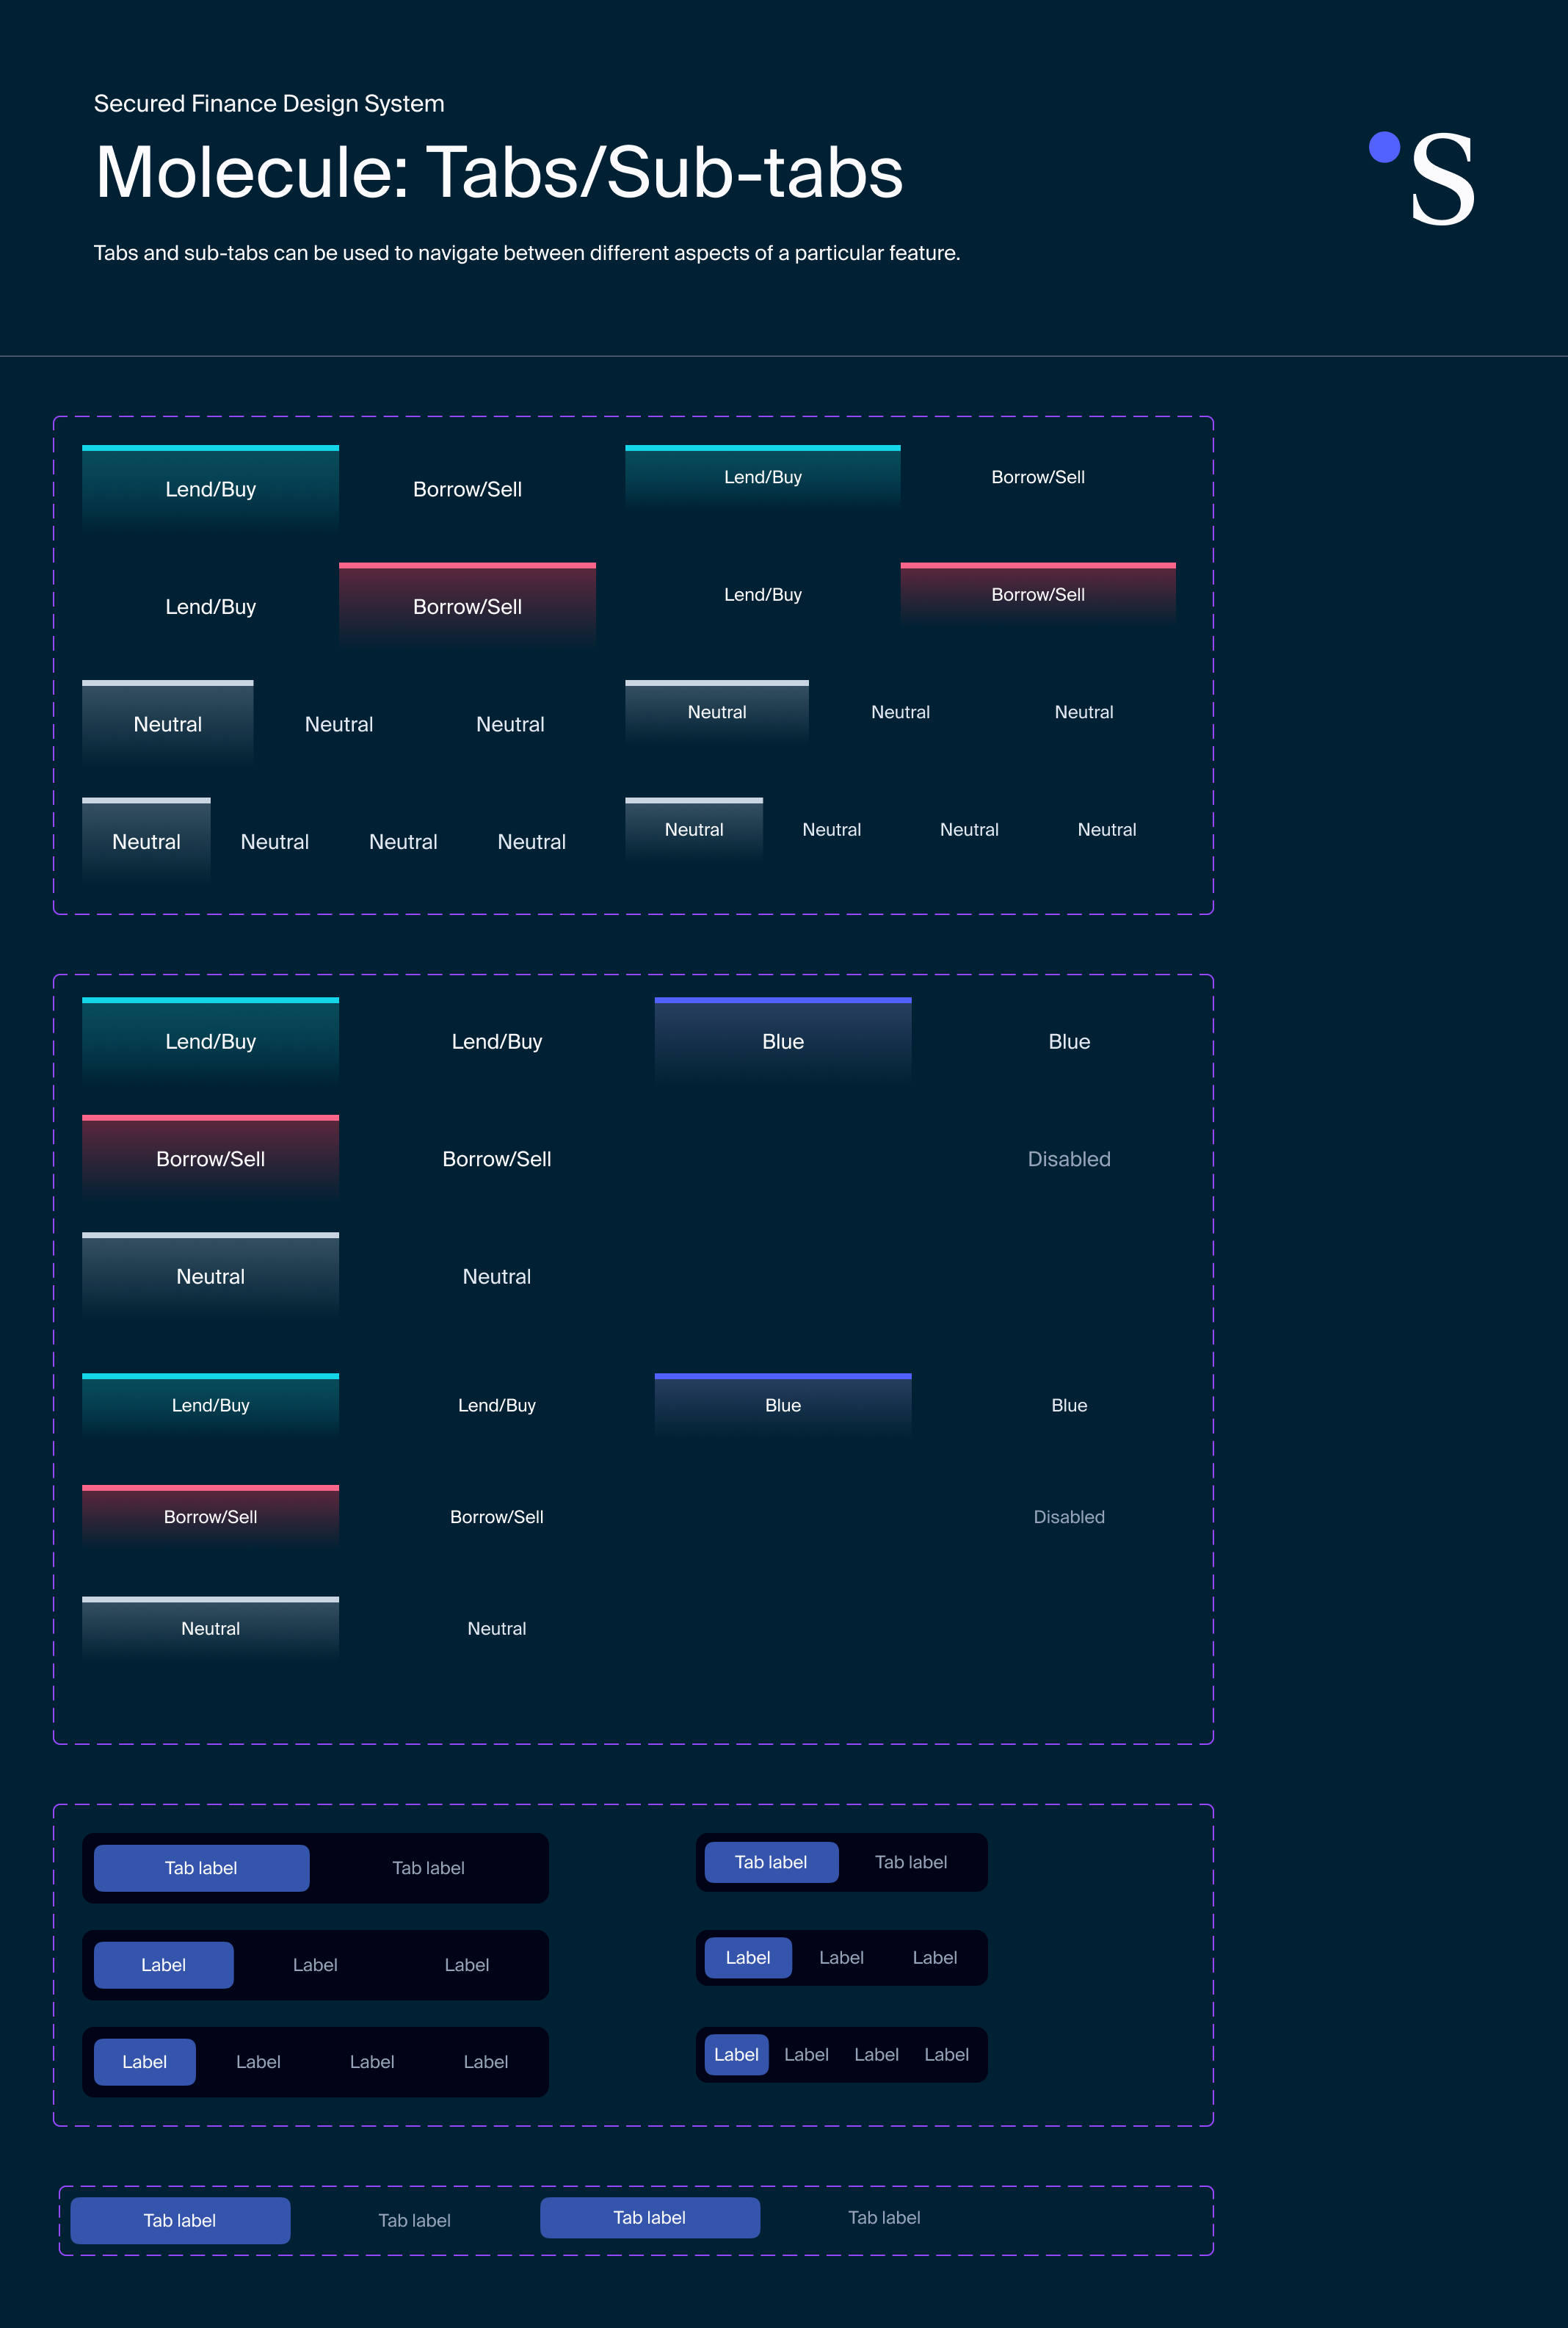
Task: Select large teal Lend/Buy tab beside inactive Borrow/Sell
Action: [210, 488]
